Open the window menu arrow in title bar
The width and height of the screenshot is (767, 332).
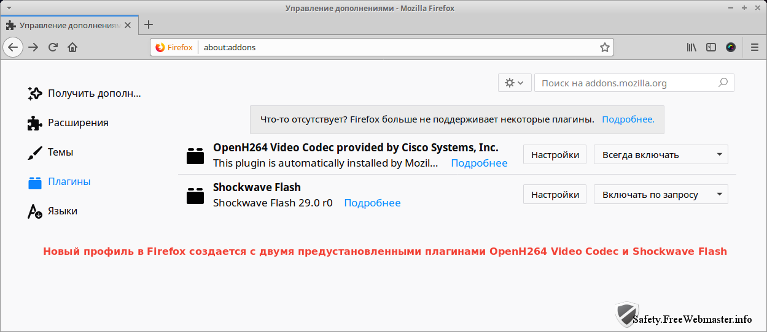[9, 8]
